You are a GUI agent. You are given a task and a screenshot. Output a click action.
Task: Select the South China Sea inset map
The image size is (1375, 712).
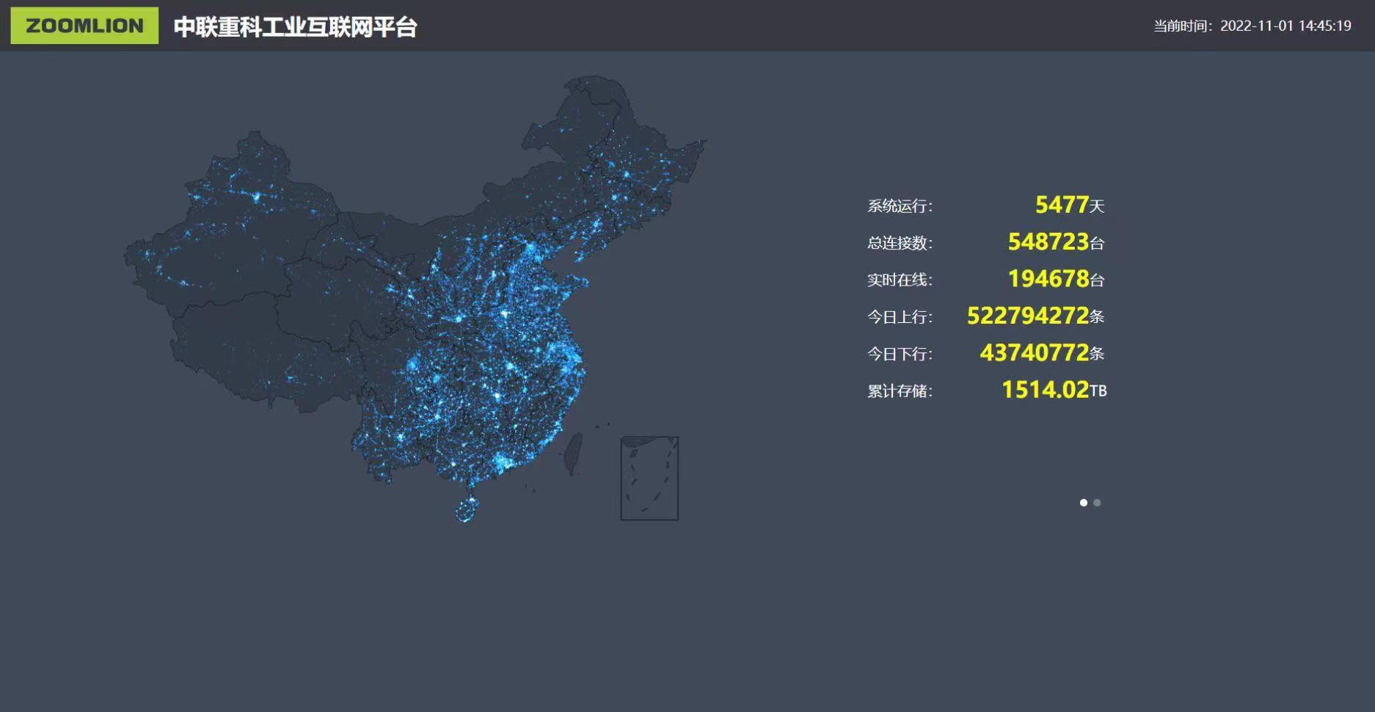(x=650, y=477)
